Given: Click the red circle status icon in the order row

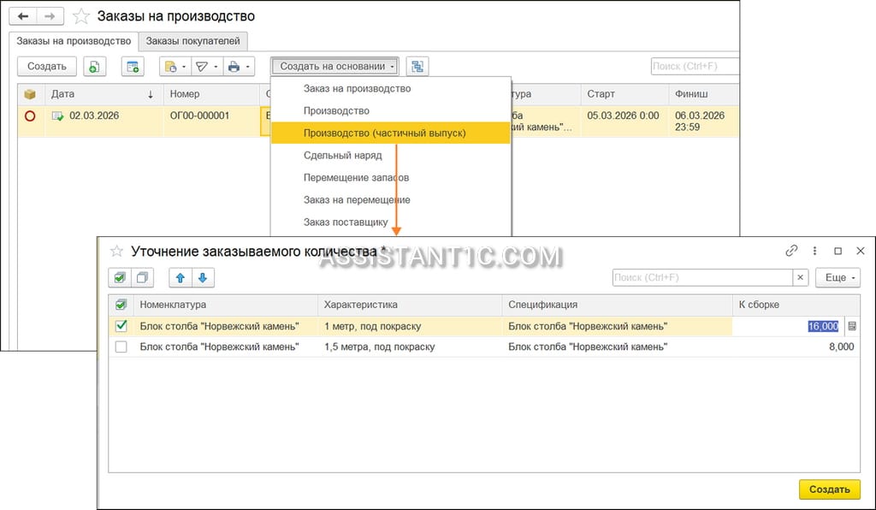Looking at the screenshot, I should (30, 116).
